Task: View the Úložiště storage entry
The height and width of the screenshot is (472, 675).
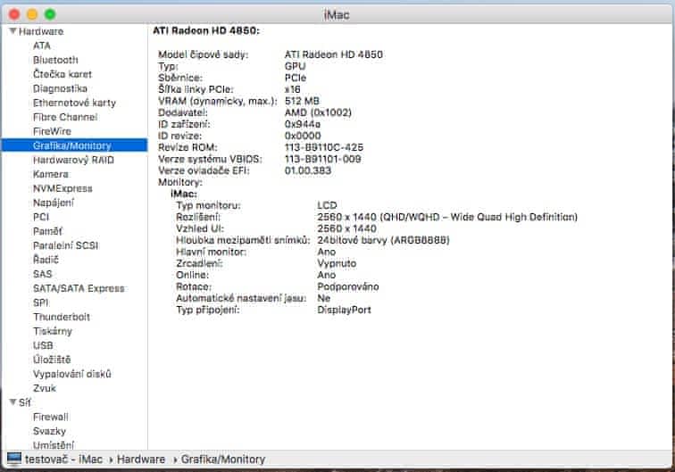Action: pos(52,360)
